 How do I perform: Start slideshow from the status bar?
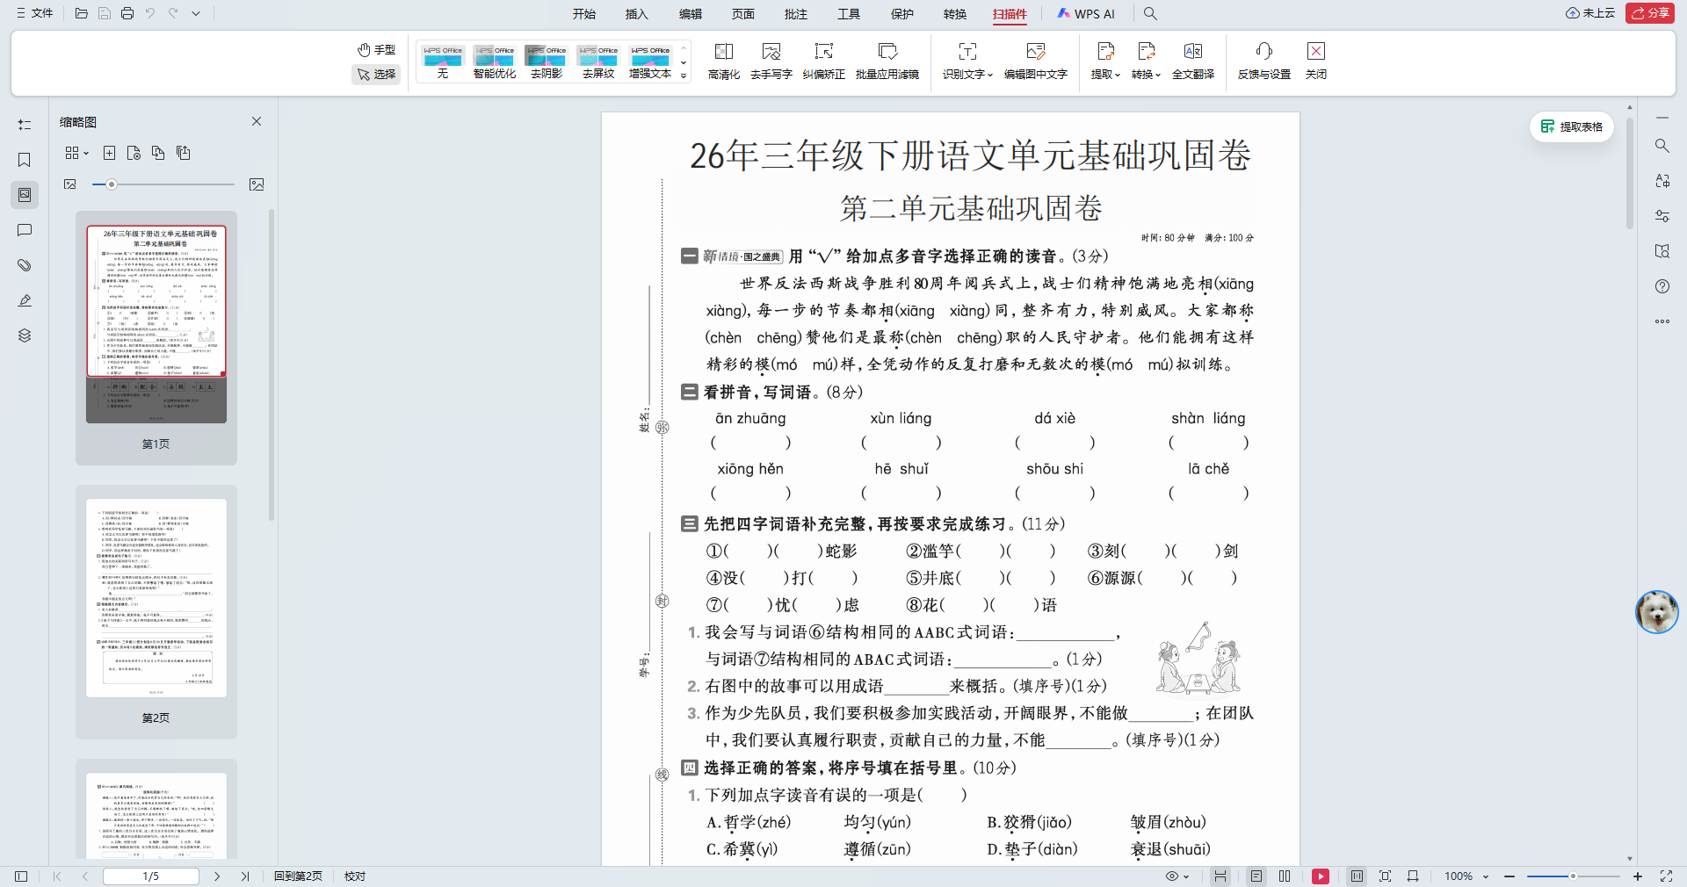click(1321, 876)
